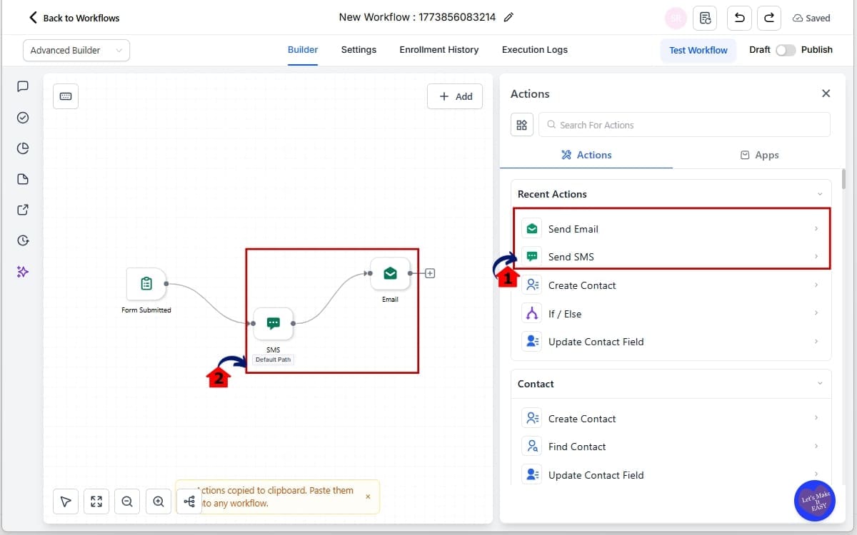This screenshot has width=857, height=535.
Task: Toggle the workflow from Draft to Publish
Action: (786, 51)
